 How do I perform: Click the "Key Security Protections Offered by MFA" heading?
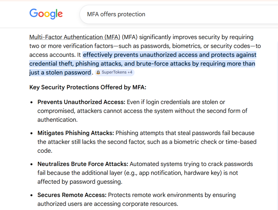[88, 87]
